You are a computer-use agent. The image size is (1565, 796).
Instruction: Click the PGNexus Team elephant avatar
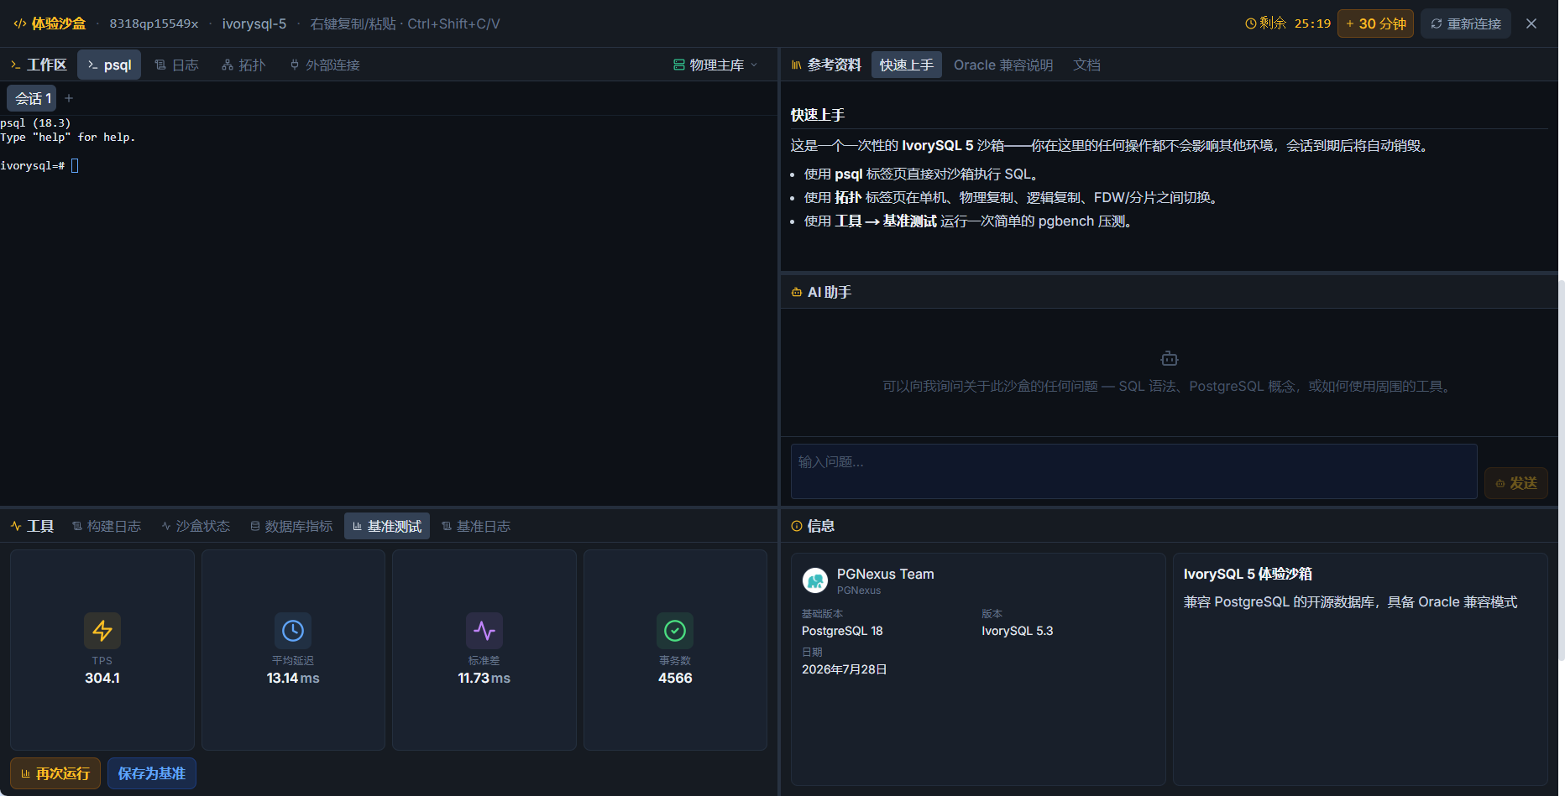click(x=815, y=580)
